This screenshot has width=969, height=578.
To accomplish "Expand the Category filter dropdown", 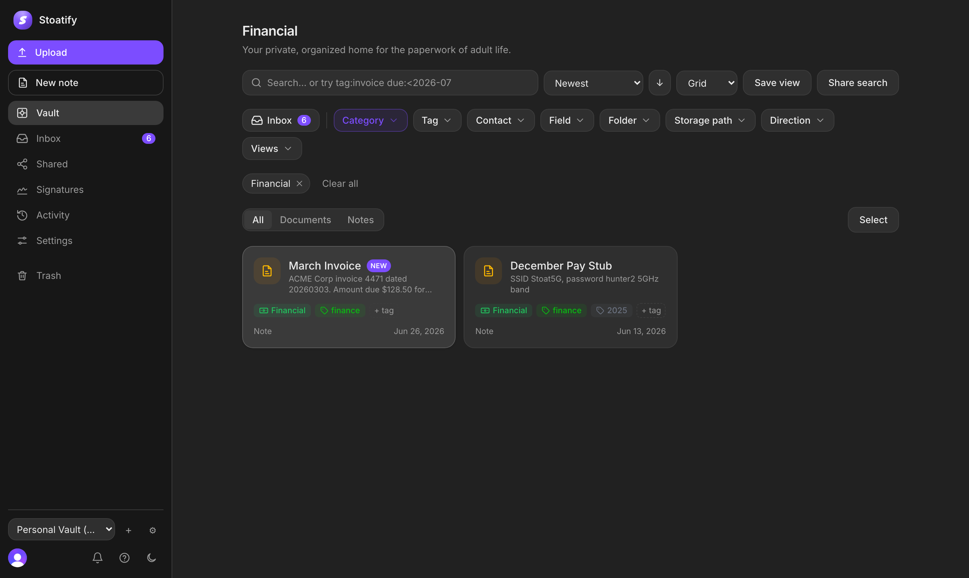I will (370, 120).
